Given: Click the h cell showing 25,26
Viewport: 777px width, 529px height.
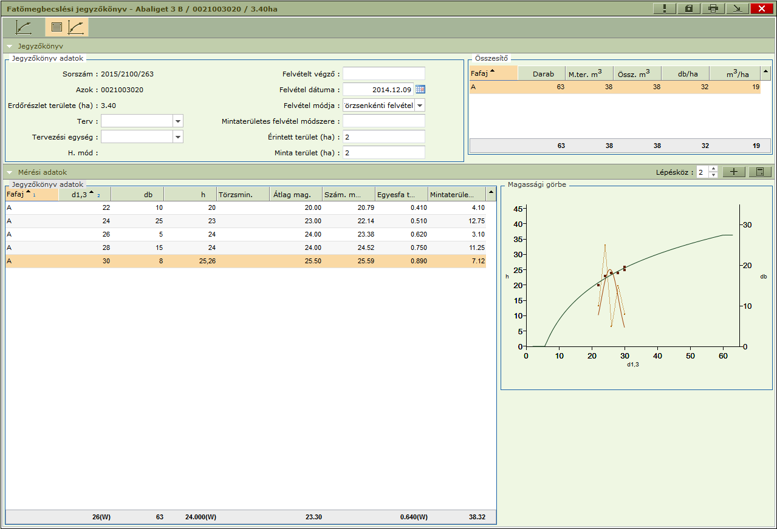Looking at the screenshot, I should [x=191, y=261].
